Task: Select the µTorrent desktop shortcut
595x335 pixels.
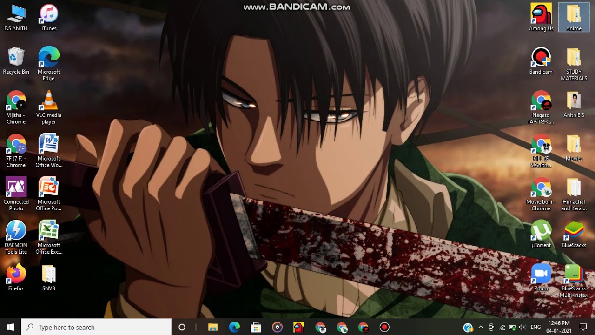Action: coord(541,234)
